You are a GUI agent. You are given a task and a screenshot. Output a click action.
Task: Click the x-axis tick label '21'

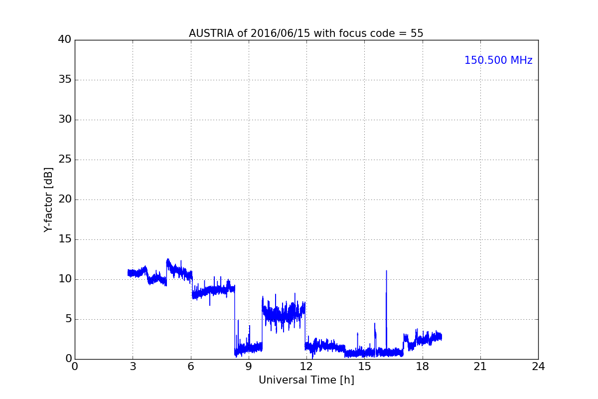[x=480, y=367]
